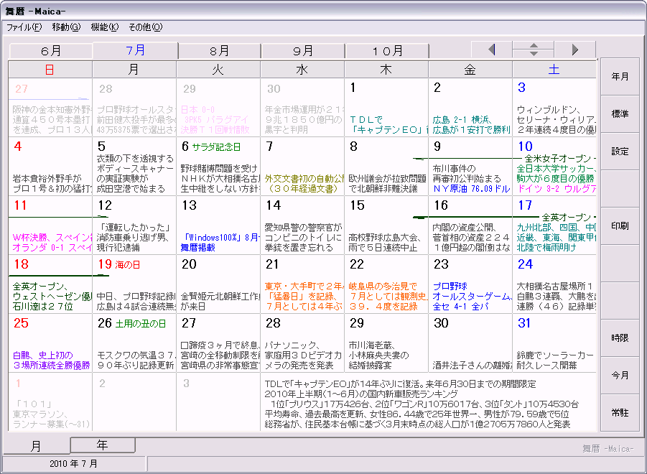Select the July 26 土用の丑の日 cell
Screen dimensions: 647x474
[134, 343]
